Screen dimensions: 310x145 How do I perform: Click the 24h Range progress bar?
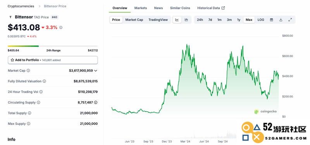click(53, 46)
